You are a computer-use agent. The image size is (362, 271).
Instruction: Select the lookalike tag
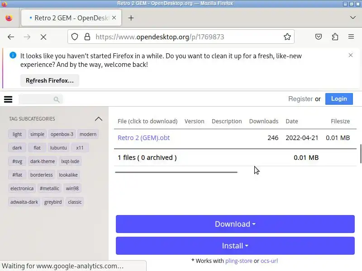(68, 175)
